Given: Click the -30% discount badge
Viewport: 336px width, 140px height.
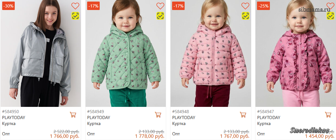Looking at the screenshot, I should click(8, 6).
